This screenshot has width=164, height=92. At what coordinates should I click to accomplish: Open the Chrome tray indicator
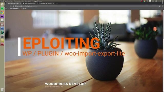pos(145,1)
